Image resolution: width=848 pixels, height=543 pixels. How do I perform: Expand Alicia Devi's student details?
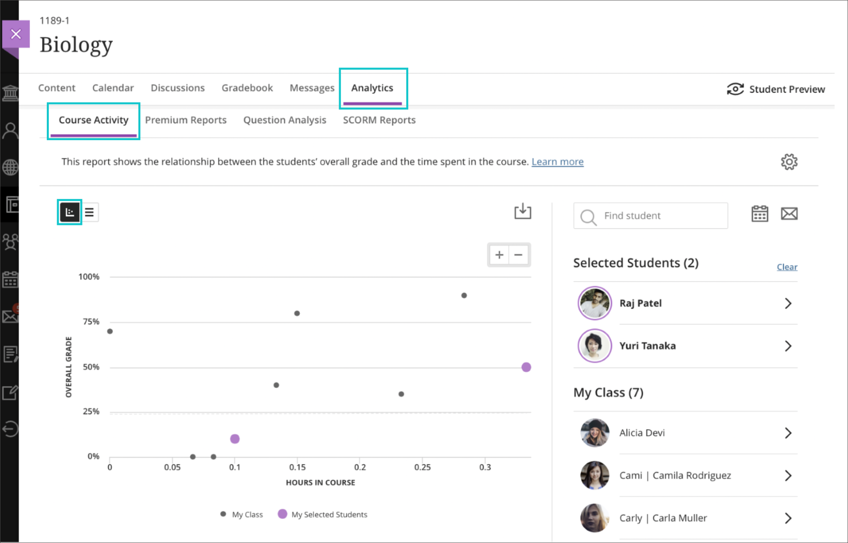[x=788, y=433]
